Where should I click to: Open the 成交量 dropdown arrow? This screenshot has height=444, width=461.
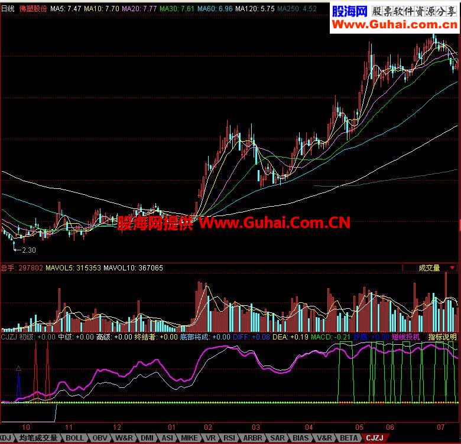tap(453, 268)
